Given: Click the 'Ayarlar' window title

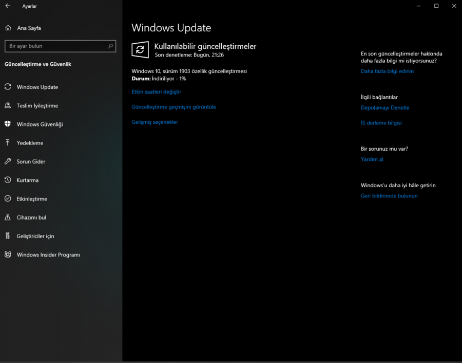Looking at the screenshot, I should pos(29,6).
